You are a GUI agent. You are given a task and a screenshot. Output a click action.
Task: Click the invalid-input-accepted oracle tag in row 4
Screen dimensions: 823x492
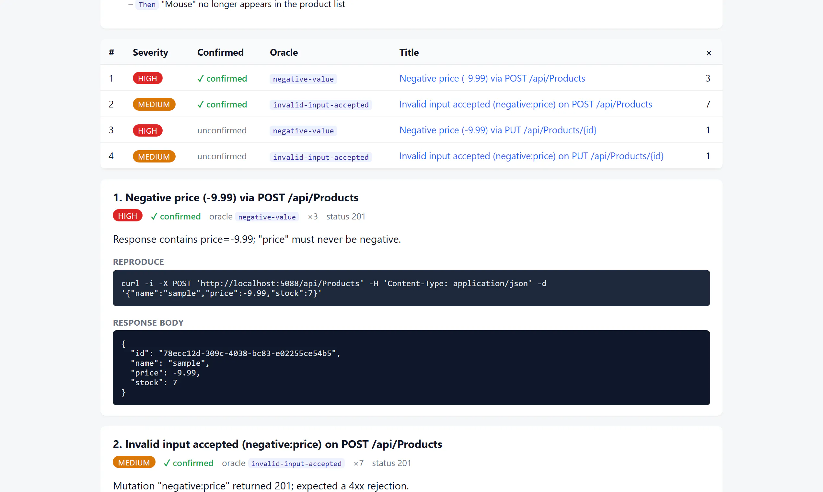coord(320,157)
